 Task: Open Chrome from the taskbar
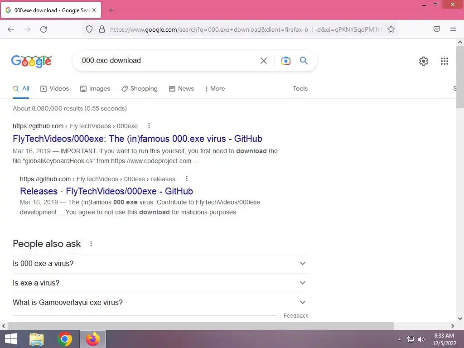(65, 339)
